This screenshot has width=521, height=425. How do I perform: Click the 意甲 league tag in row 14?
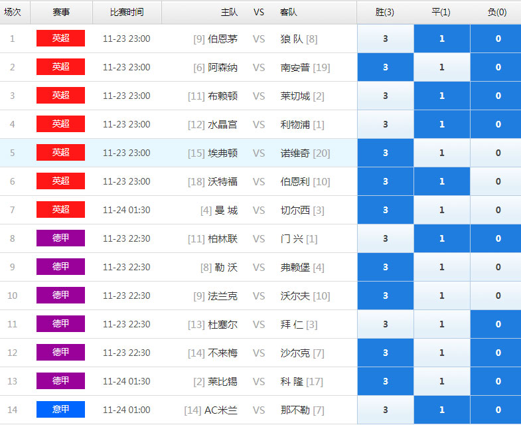click(61, 410)
